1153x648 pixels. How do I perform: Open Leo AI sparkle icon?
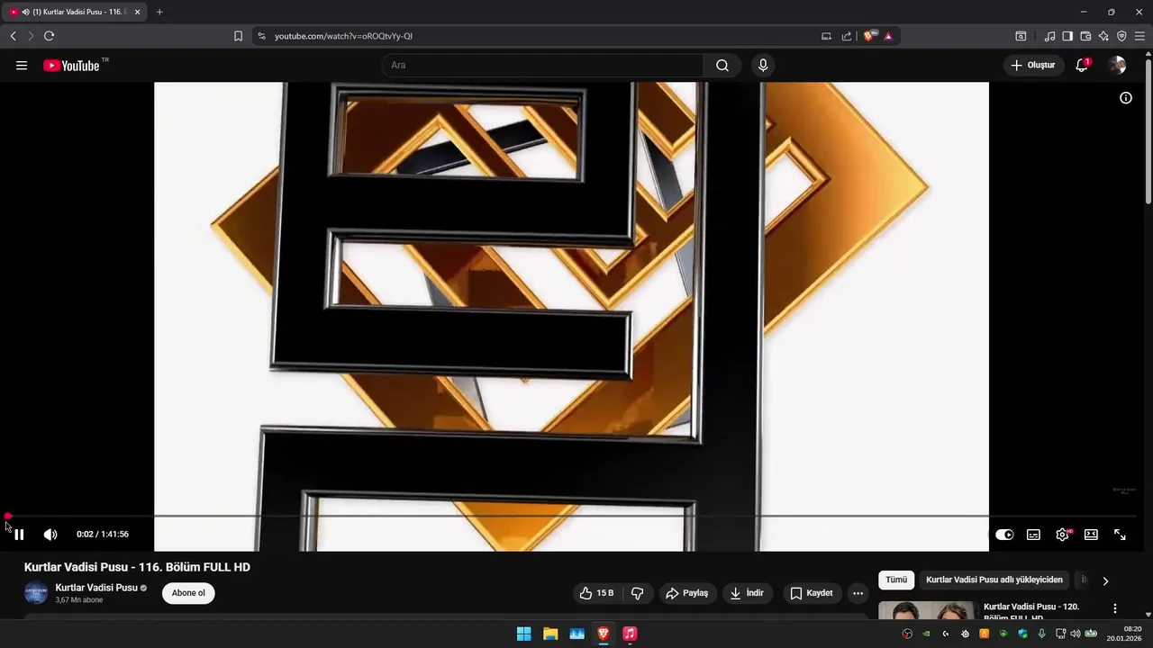pos(1103,36)
